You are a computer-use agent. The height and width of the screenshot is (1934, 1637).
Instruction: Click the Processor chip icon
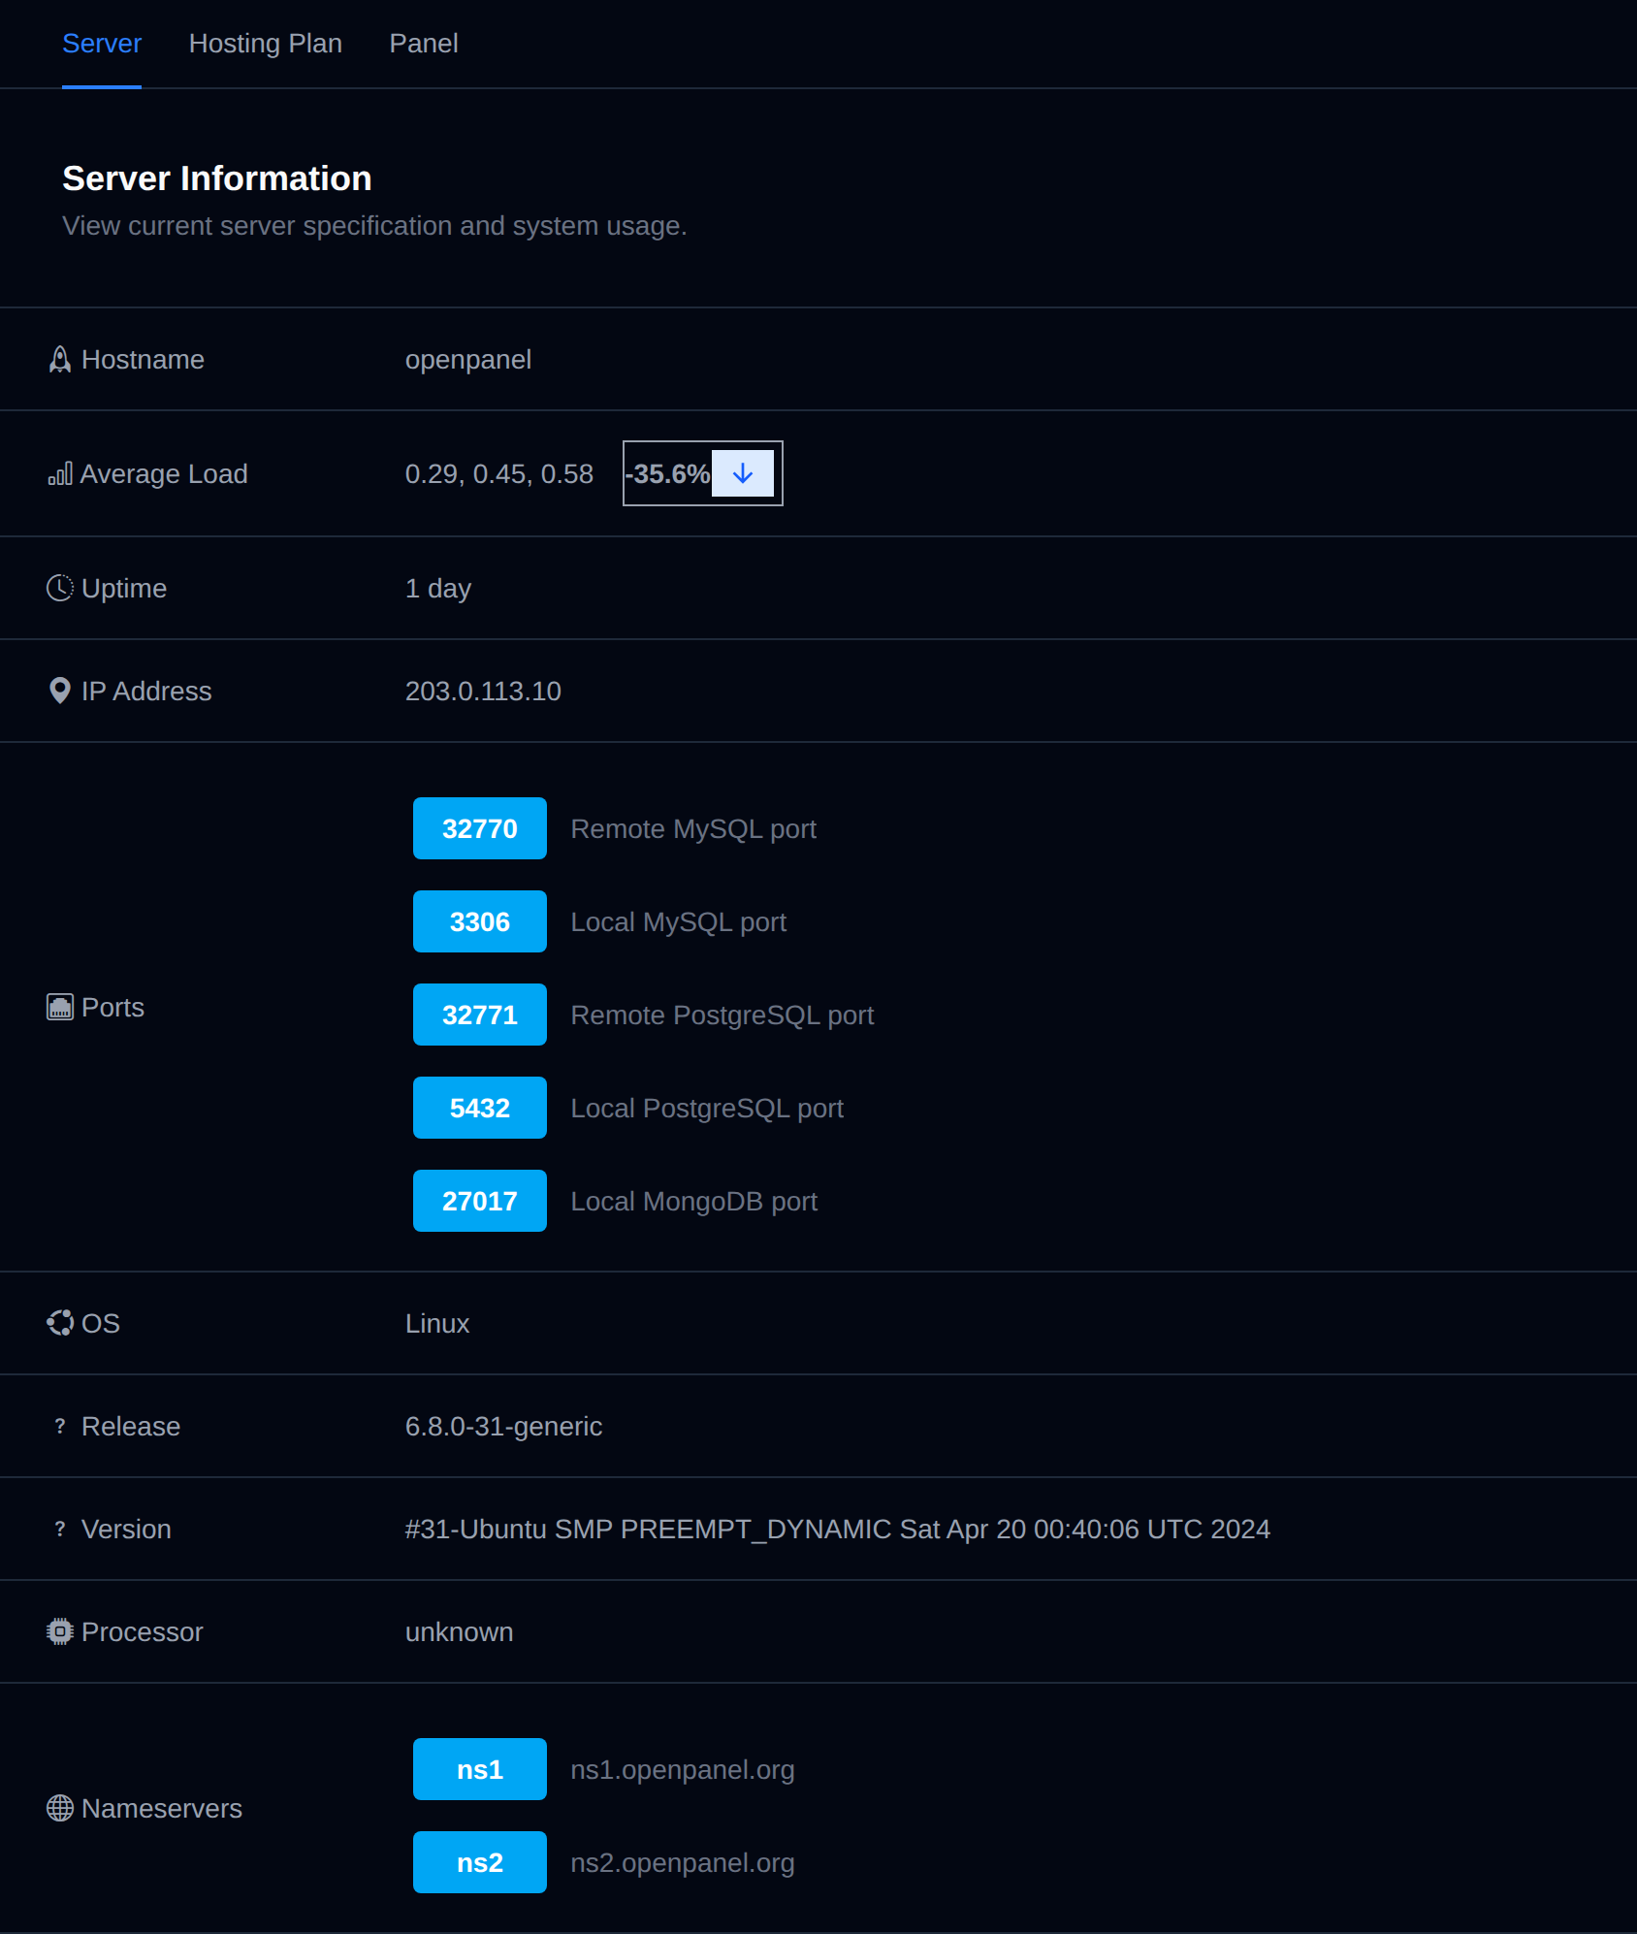[x=60, y=1632]
